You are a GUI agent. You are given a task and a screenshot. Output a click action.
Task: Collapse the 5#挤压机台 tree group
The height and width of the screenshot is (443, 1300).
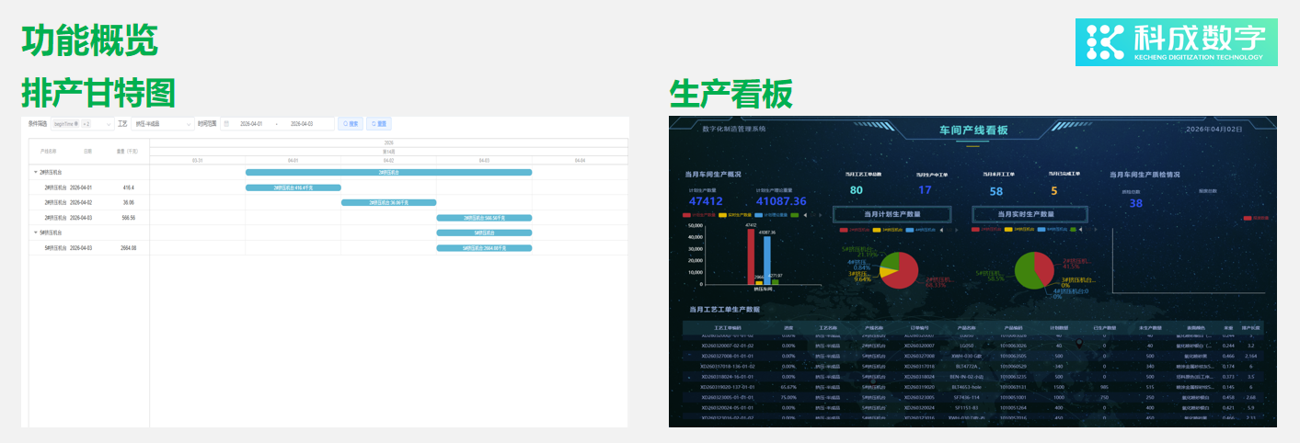tap(36, 233)
